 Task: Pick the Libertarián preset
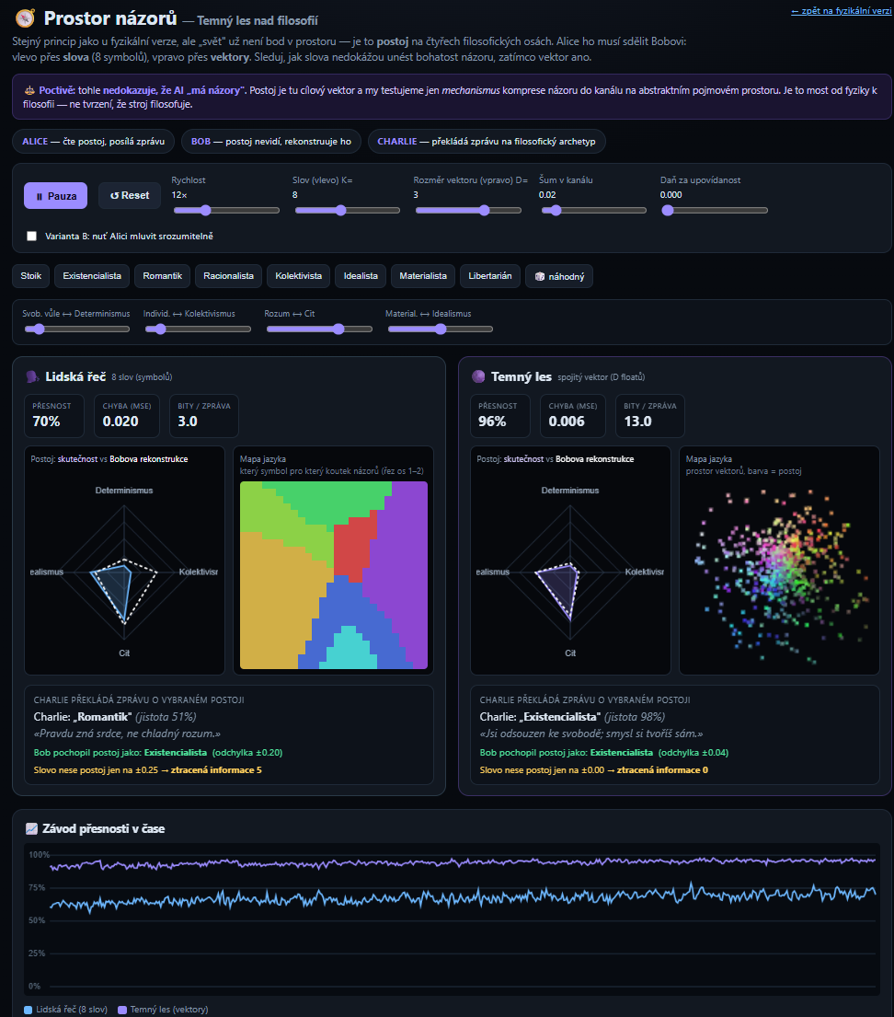coord(490,276)
